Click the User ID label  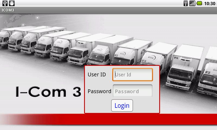click(x=97, y=74)
